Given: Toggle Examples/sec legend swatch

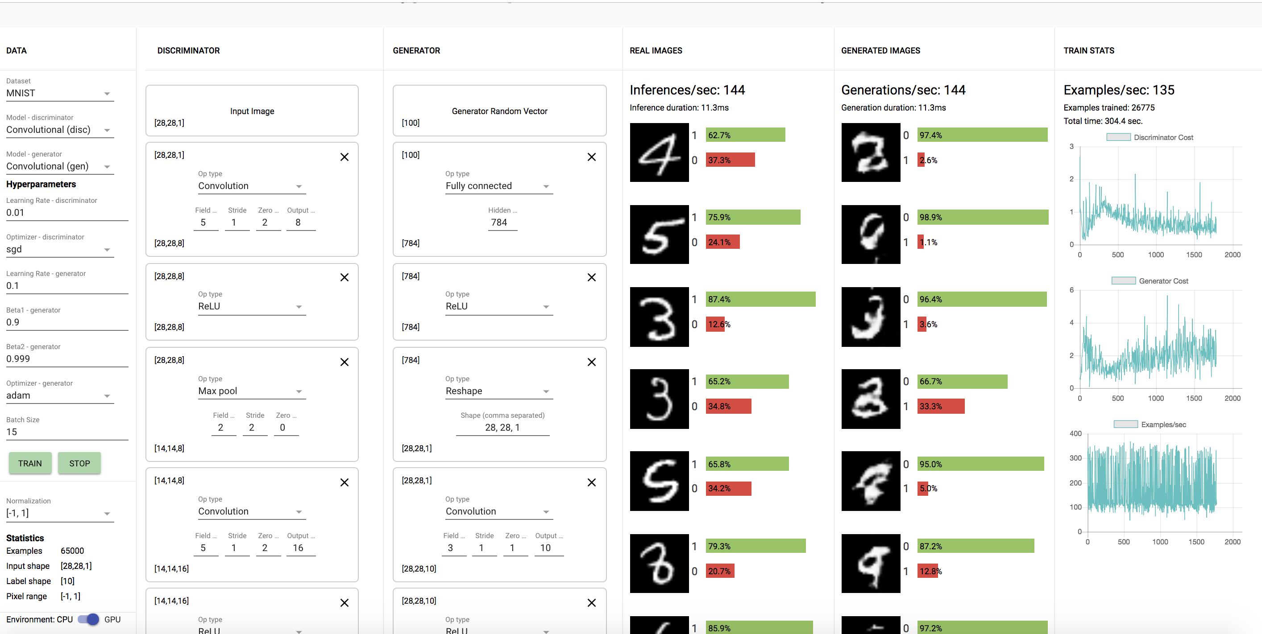Looking at the screenshot, I should tap(1125, 424).
